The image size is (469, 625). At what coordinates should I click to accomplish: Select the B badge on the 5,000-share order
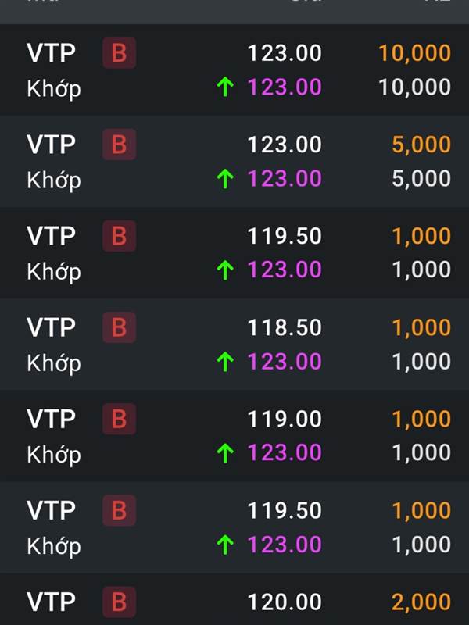point(120,145)
